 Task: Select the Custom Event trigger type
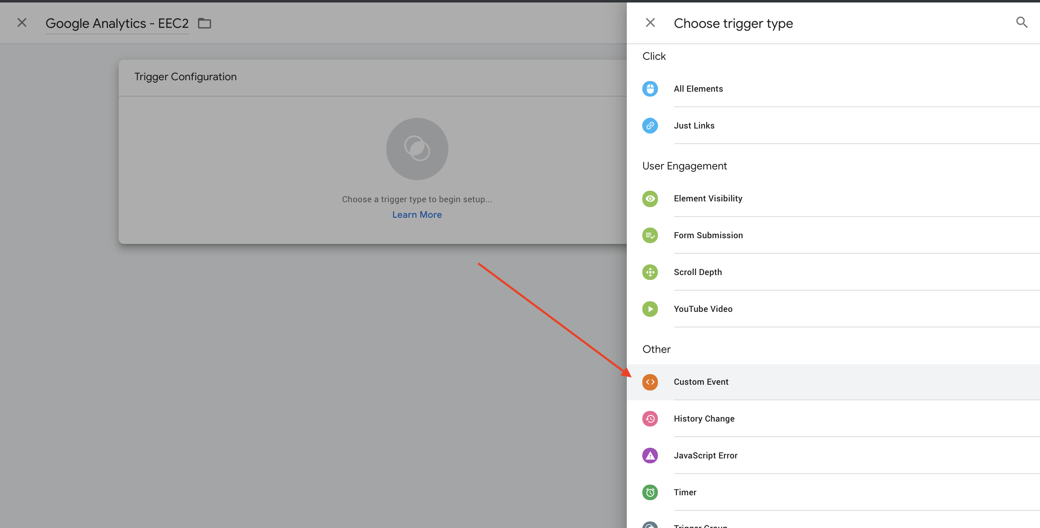(x=833, y=382)
